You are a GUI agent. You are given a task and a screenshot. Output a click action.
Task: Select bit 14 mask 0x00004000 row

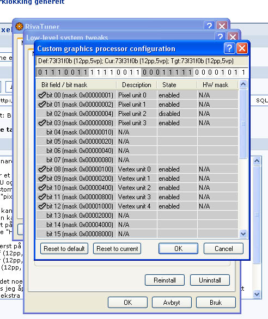click(x=137, y=225)
